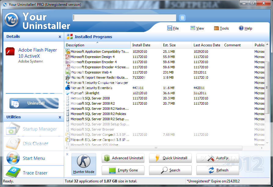273x187 pixels.
Task: Select Microsoft Expression Encoder 4 row
Action: (165, 62)
